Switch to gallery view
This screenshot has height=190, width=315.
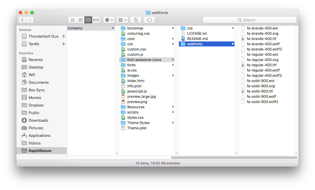point(96,20)
